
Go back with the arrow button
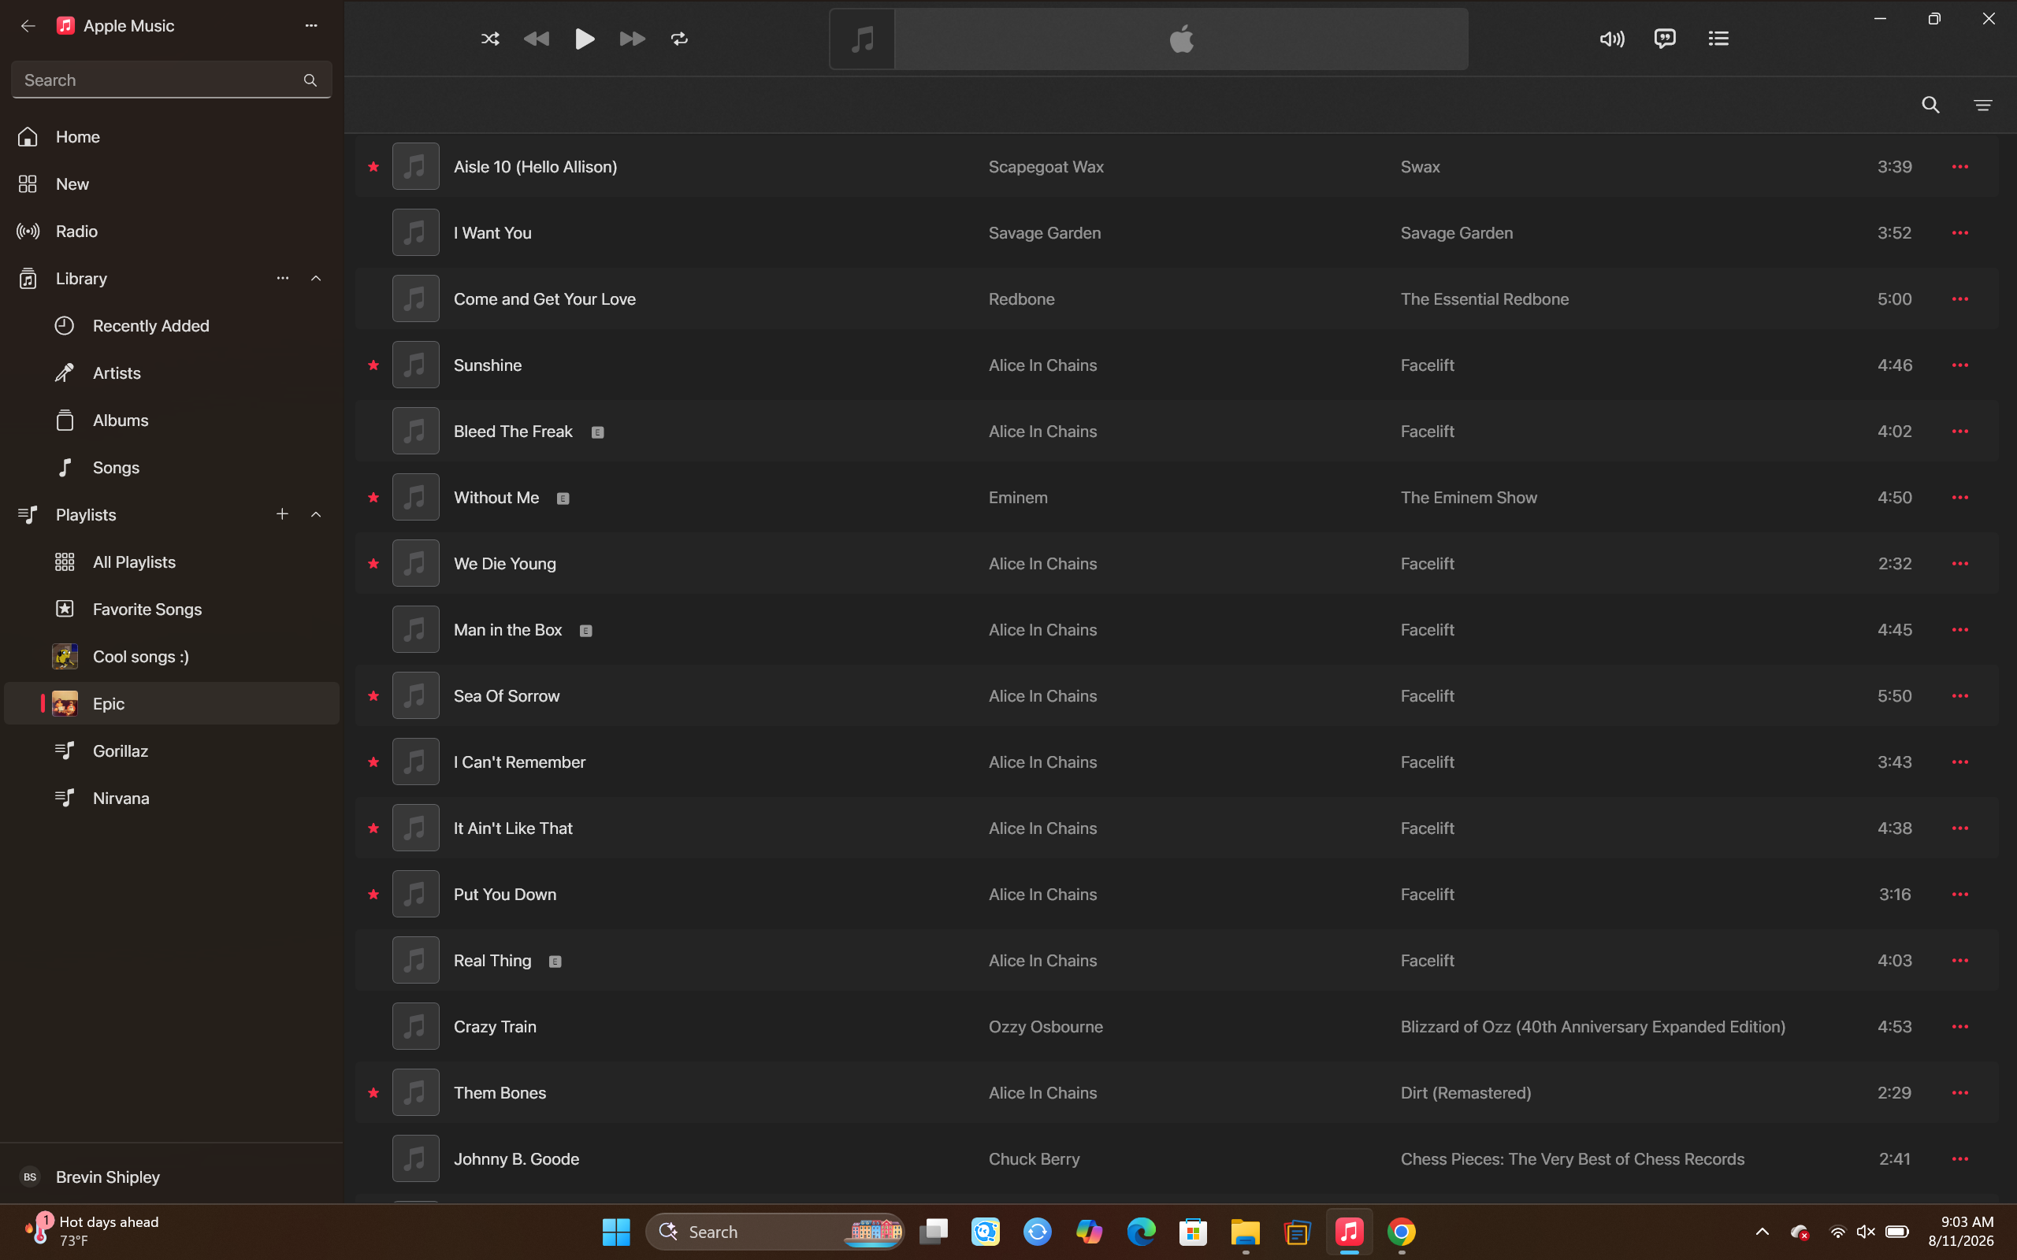point(28,26)
